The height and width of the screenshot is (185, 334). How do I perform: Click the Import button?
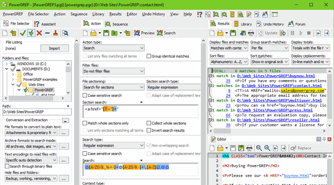tap(55, 48)
